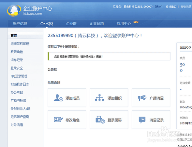Click the message record chat bubble icon

coord(142,120)
